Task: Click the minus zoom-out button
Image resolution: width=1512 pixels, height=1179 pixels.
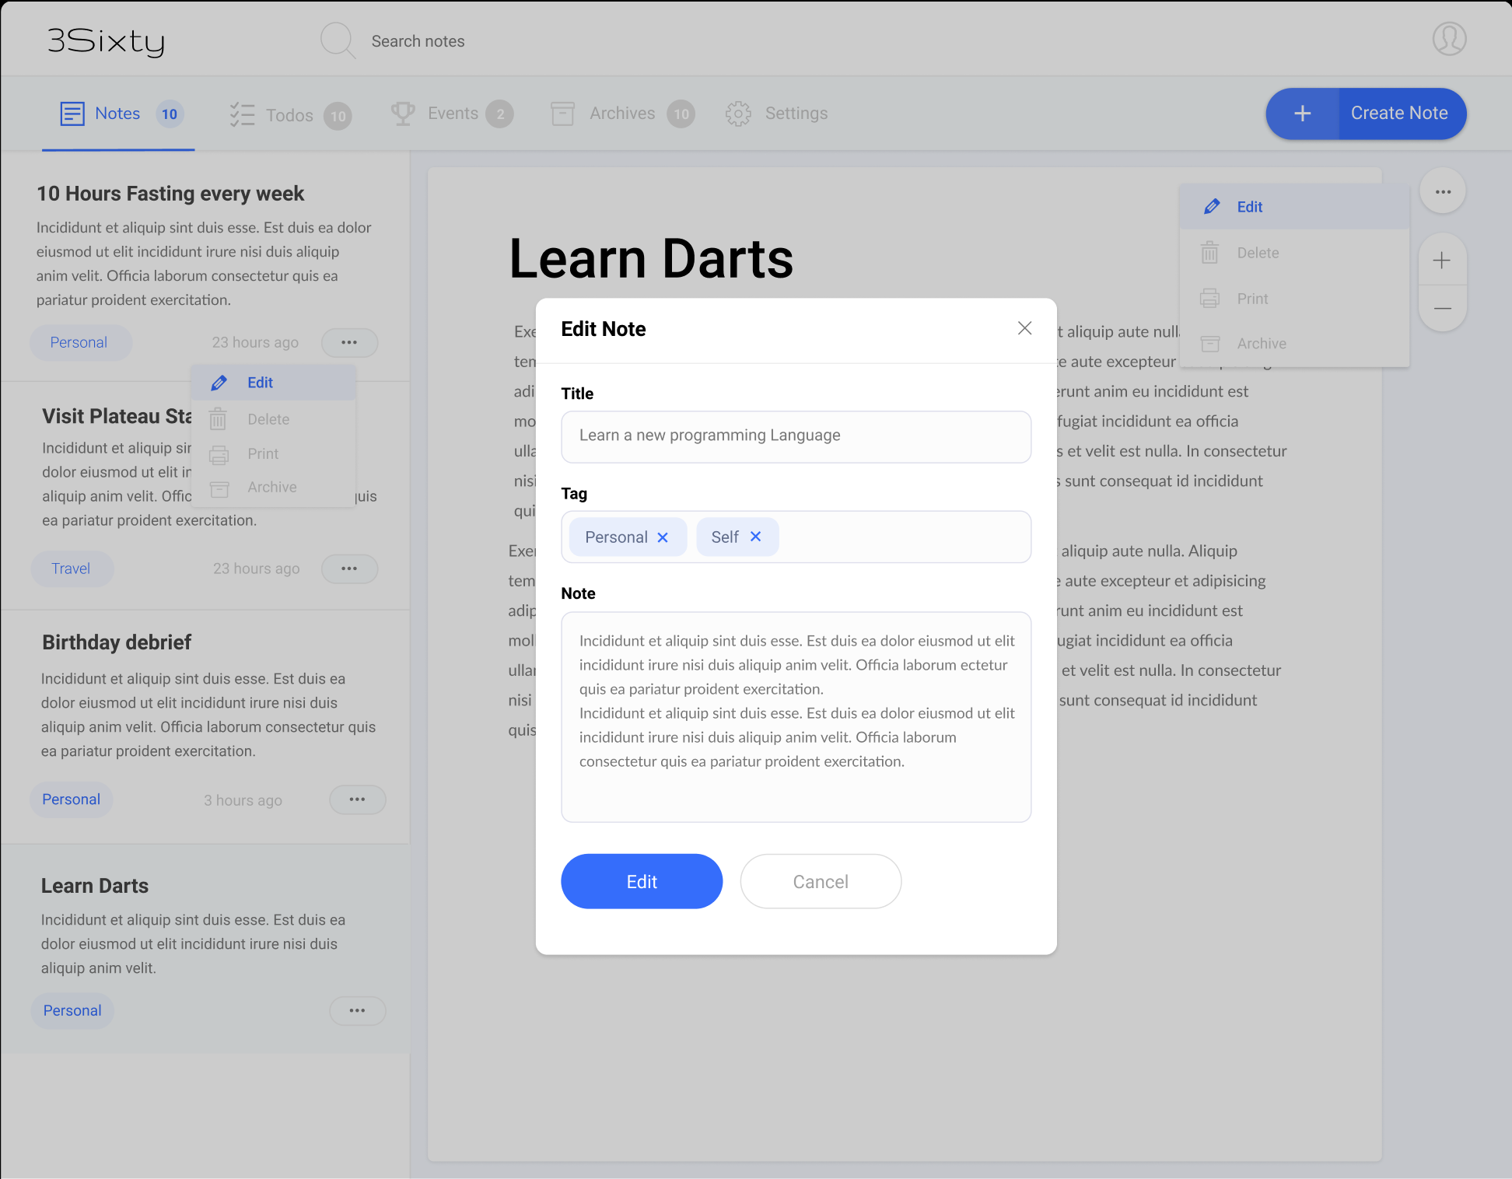Action: (1442, 309)
